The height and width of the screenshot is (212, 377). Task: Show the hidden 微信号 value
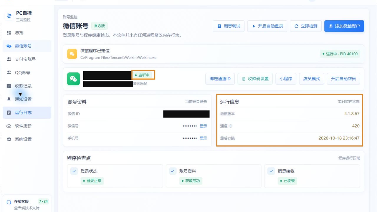coord(203,126)
